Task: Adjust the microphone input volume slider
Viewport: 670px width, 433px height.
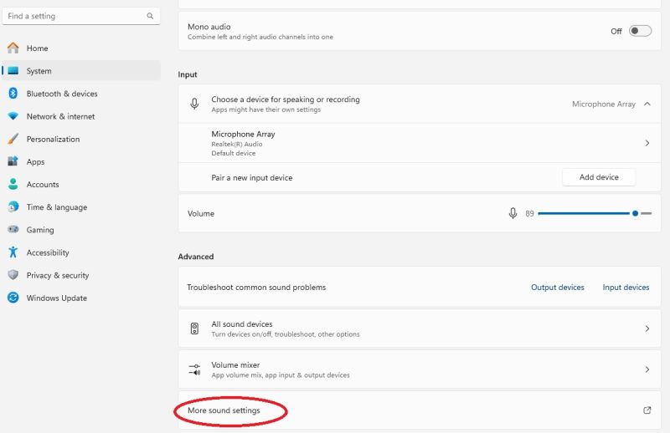Action: pyautogui.click(x=635, y=214)
